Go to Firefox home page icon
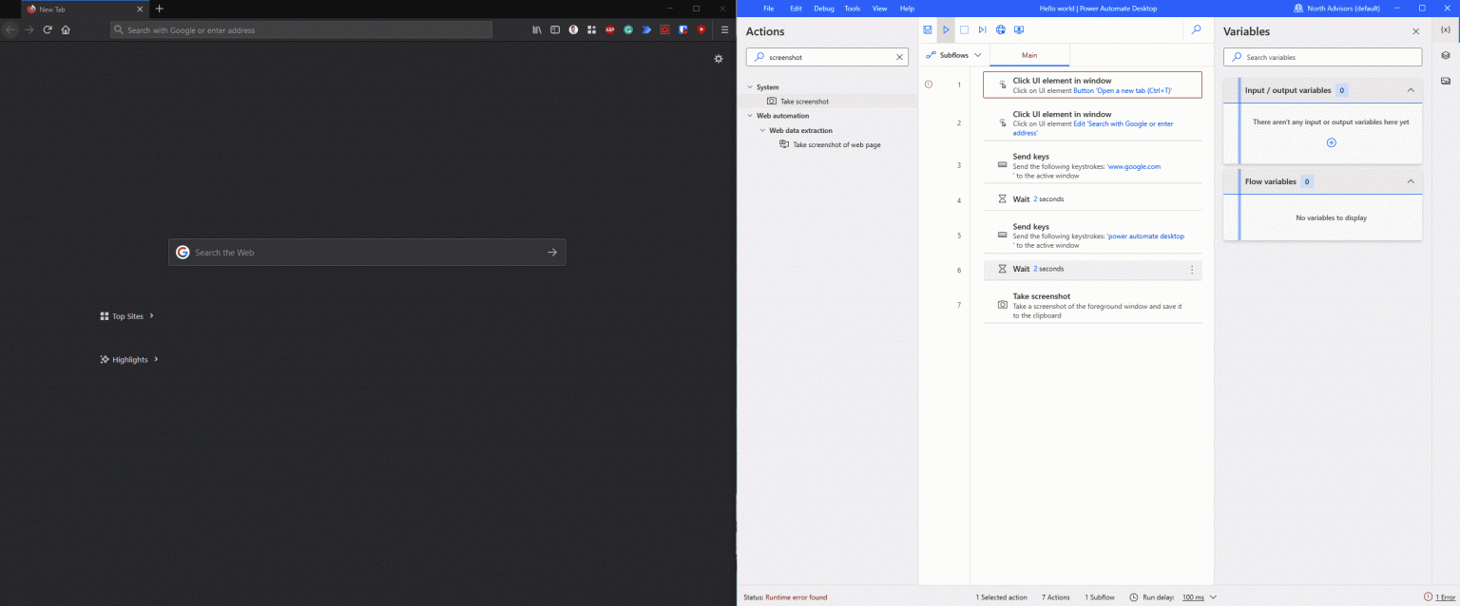This screenshot has height=606, width=1460. [x=66, y=29]
